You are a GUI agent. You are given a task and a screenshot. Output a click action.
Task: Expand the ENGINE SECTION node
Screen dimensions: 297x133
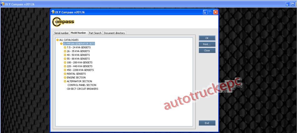[65, 78]
